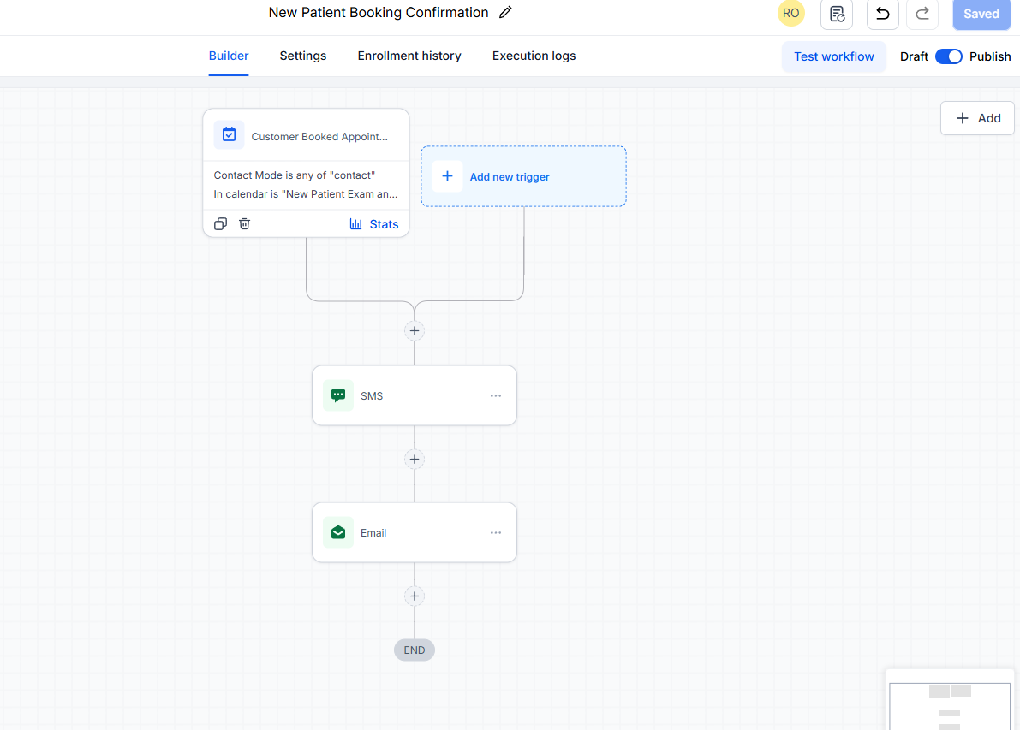Viewport: 1020px width, 730px height.
Task: Click 'In calendar is "New Patient Exam' text
Action: 306,193
